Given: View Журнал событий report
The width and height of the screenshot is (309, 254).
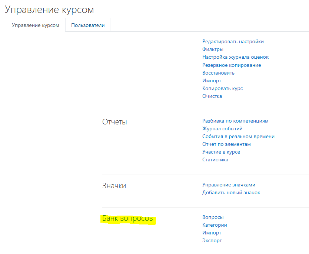Looking at the screenshot, I should 222,128.
